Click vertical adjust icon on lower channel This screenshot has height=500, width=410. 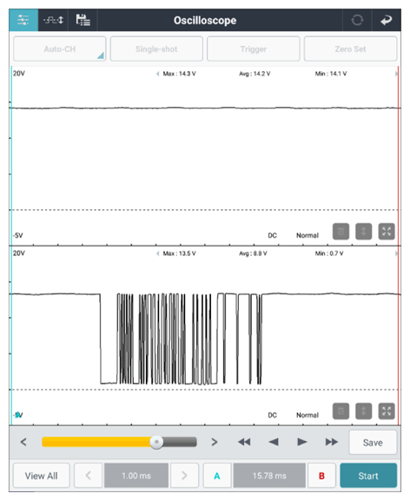pos(363,411)
